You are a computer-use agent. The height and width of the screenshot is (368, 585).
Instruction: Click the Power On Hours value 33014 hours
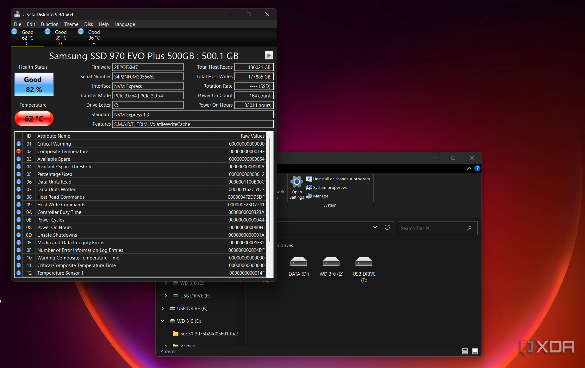click(254, 105)
